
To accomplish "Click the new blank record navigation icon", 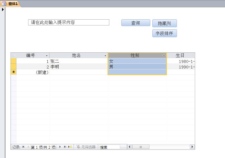I will [x=70, y=147].
